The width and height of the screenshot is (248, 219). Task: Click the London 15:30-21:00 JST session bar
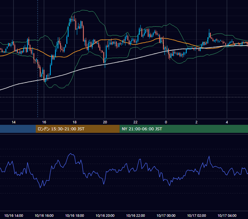click(77, 129)
